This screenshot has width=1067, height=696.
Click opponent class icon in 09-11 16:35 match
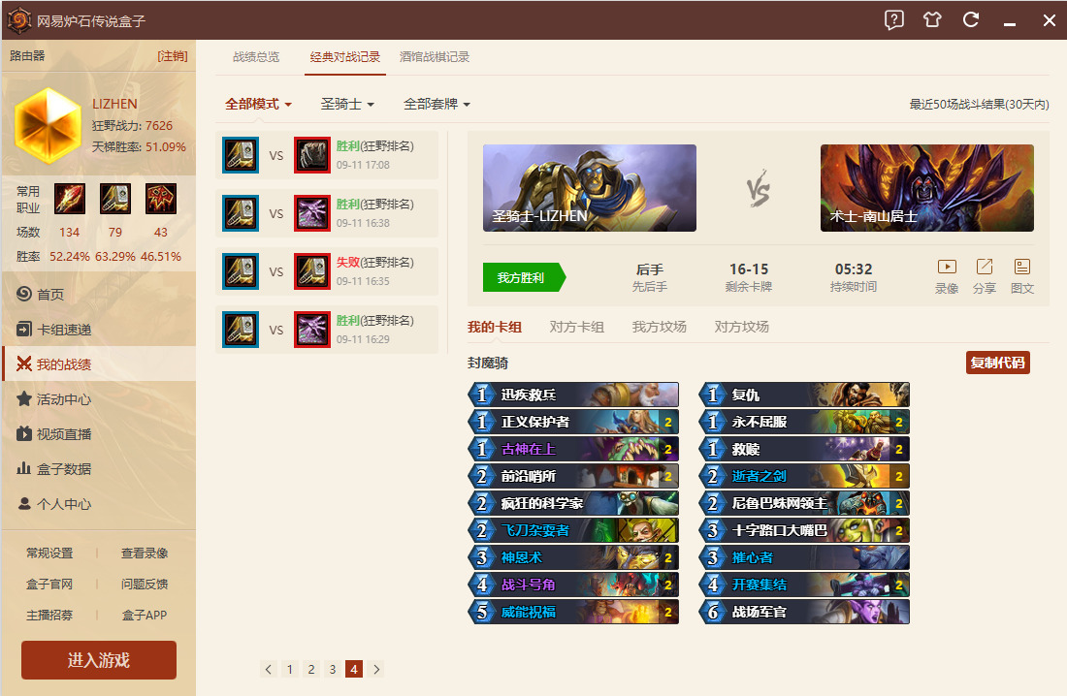coord(311,271)
